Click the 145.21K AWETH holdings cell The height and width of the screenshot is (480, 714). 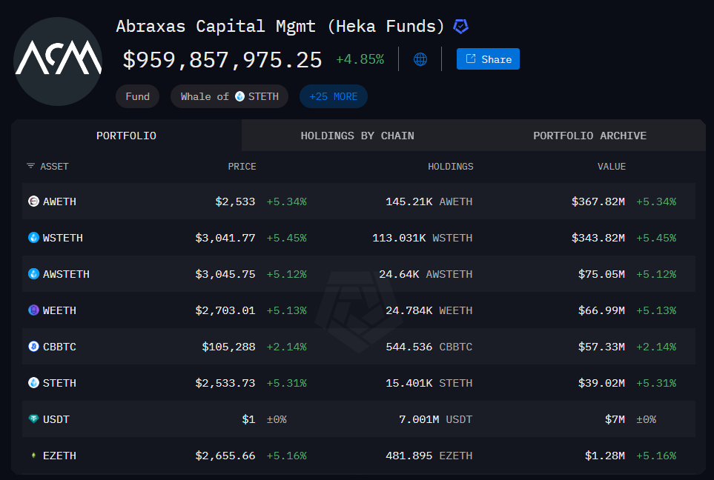(429, 201)
